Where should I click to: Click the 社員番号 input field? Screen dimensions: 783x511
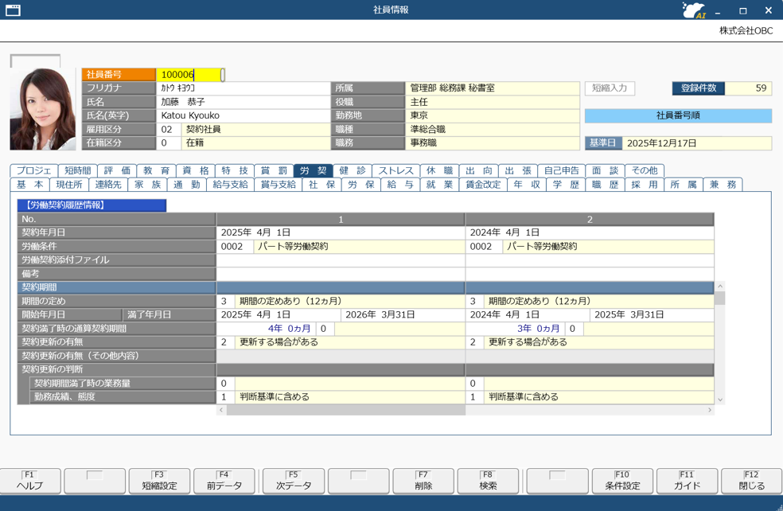[189, 75]
